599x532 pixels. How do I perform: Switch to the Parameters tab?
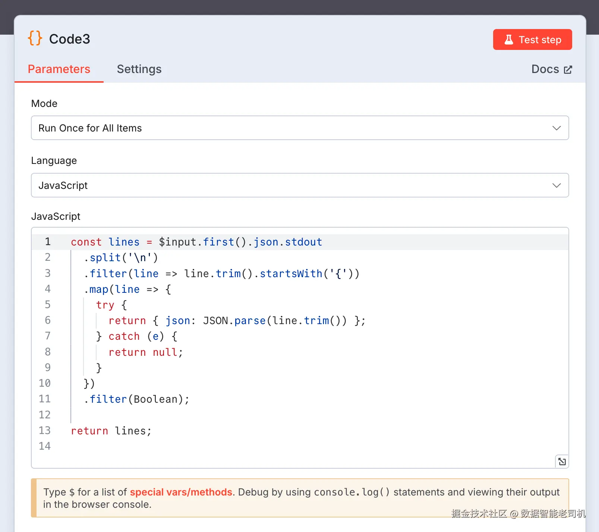point(59,69)
